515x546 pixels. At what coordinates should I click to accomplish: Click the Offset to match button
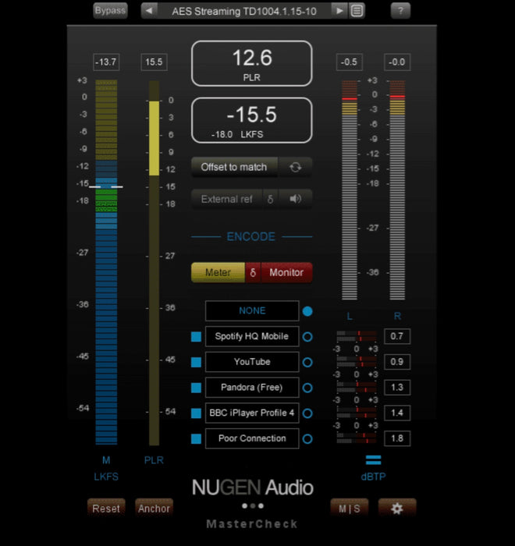(x=234, y=167)
